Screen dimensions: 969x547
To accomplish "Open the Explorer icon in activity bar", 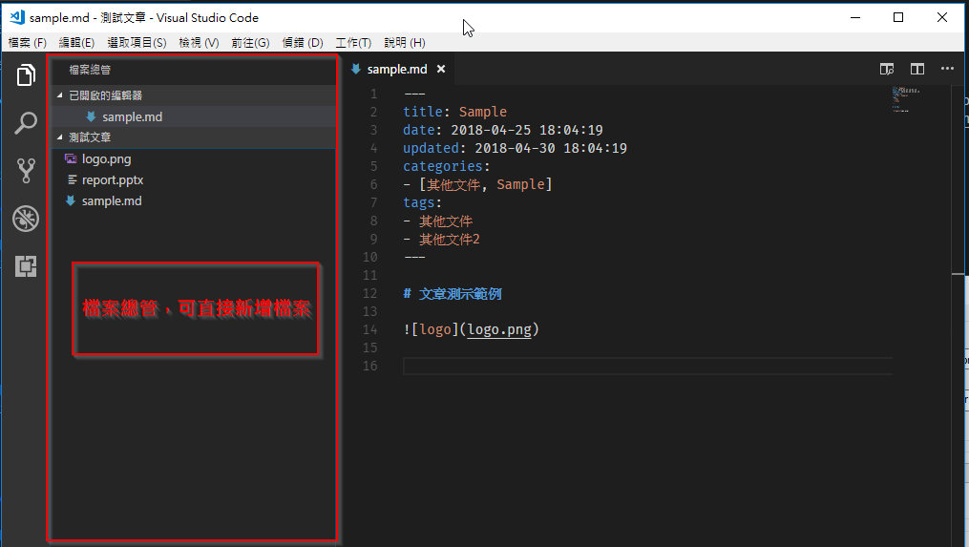I will tap(26, 75).
